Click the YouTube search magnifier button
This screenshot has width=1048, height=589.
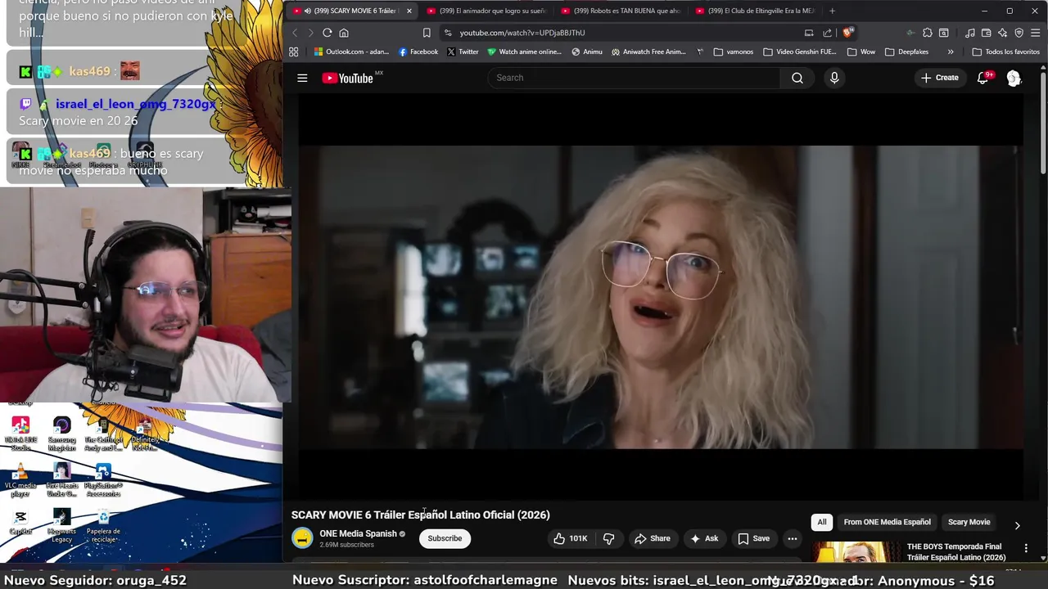pos(797,78)
